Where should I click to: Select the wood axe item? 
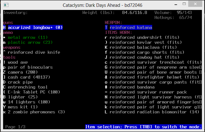(16, 62)
